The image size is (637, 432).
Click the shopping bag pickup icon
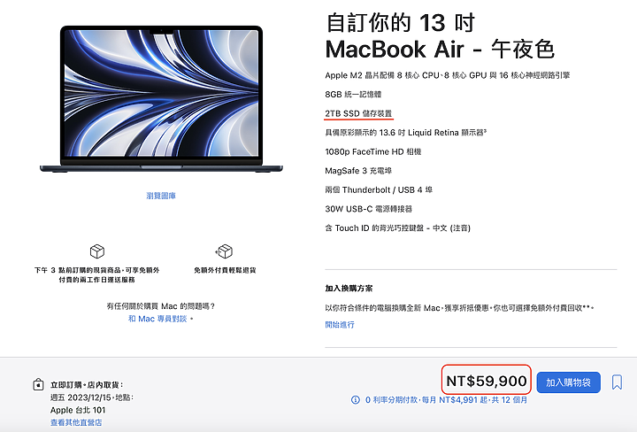(38, 384)
